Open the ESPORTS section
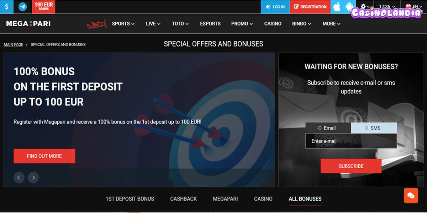Screen dimensions: 427x213 pos(210,24)
